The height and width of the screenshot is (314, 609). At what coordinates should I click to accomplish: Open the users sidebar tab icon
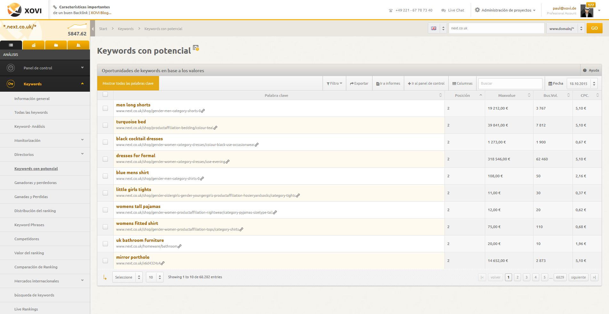[78, 45]
